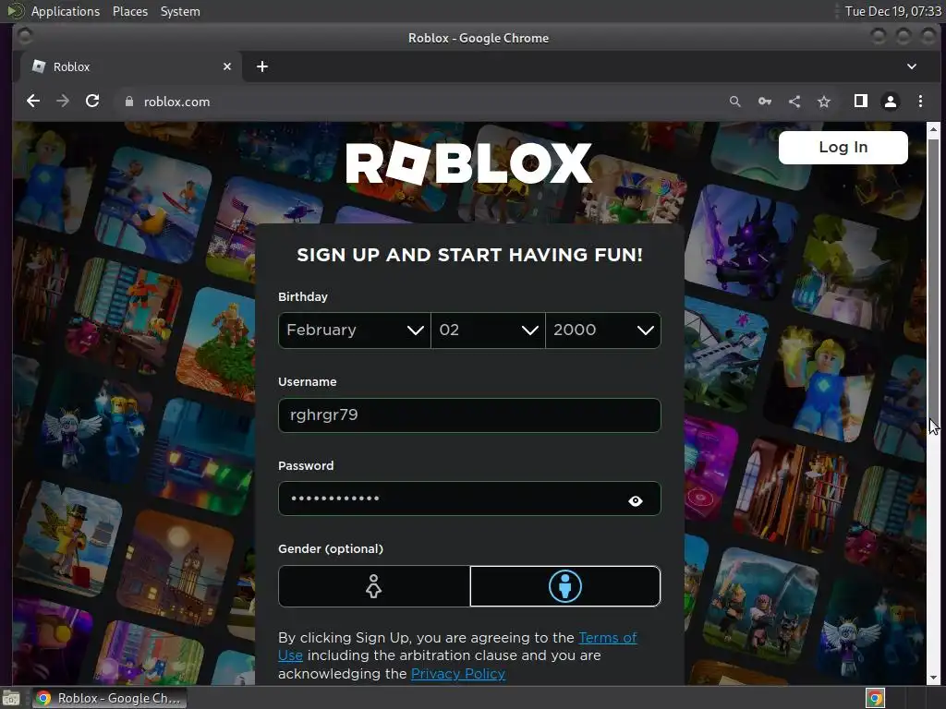Open the Terms of Use link
946x709 pixels.
tap(608, 638)
